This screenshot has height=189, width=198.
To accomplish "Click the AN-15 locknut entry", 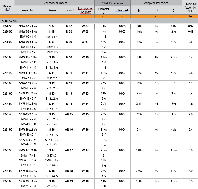I will coord(69,114).
